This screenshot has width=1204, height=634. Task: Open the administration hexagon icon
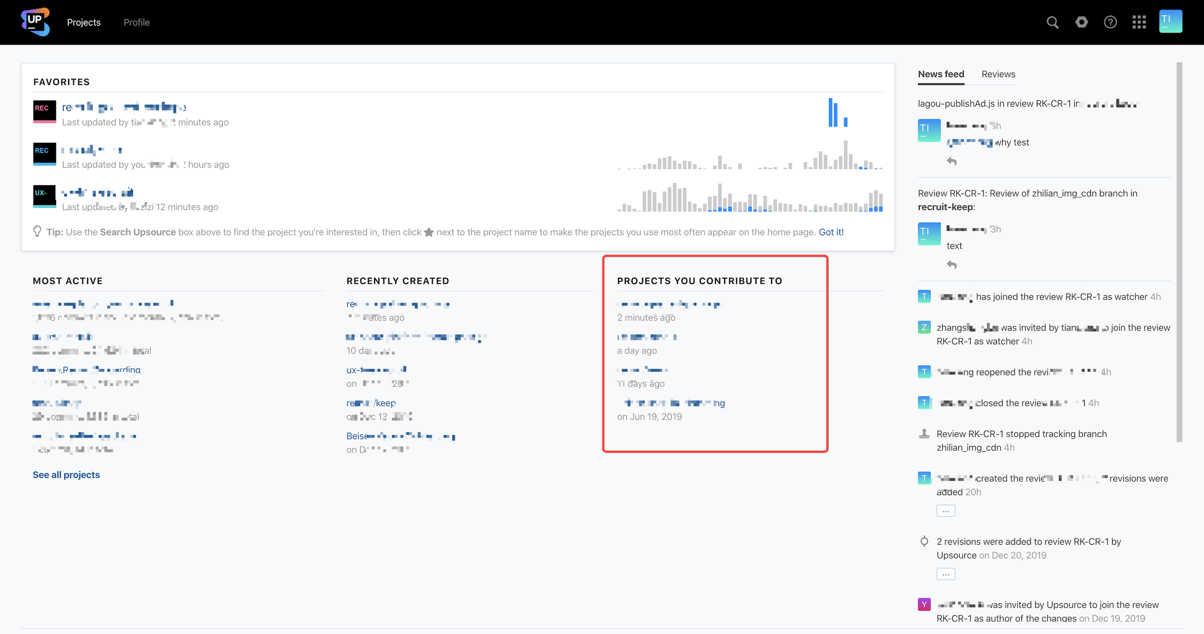[x=1081, y=22]
